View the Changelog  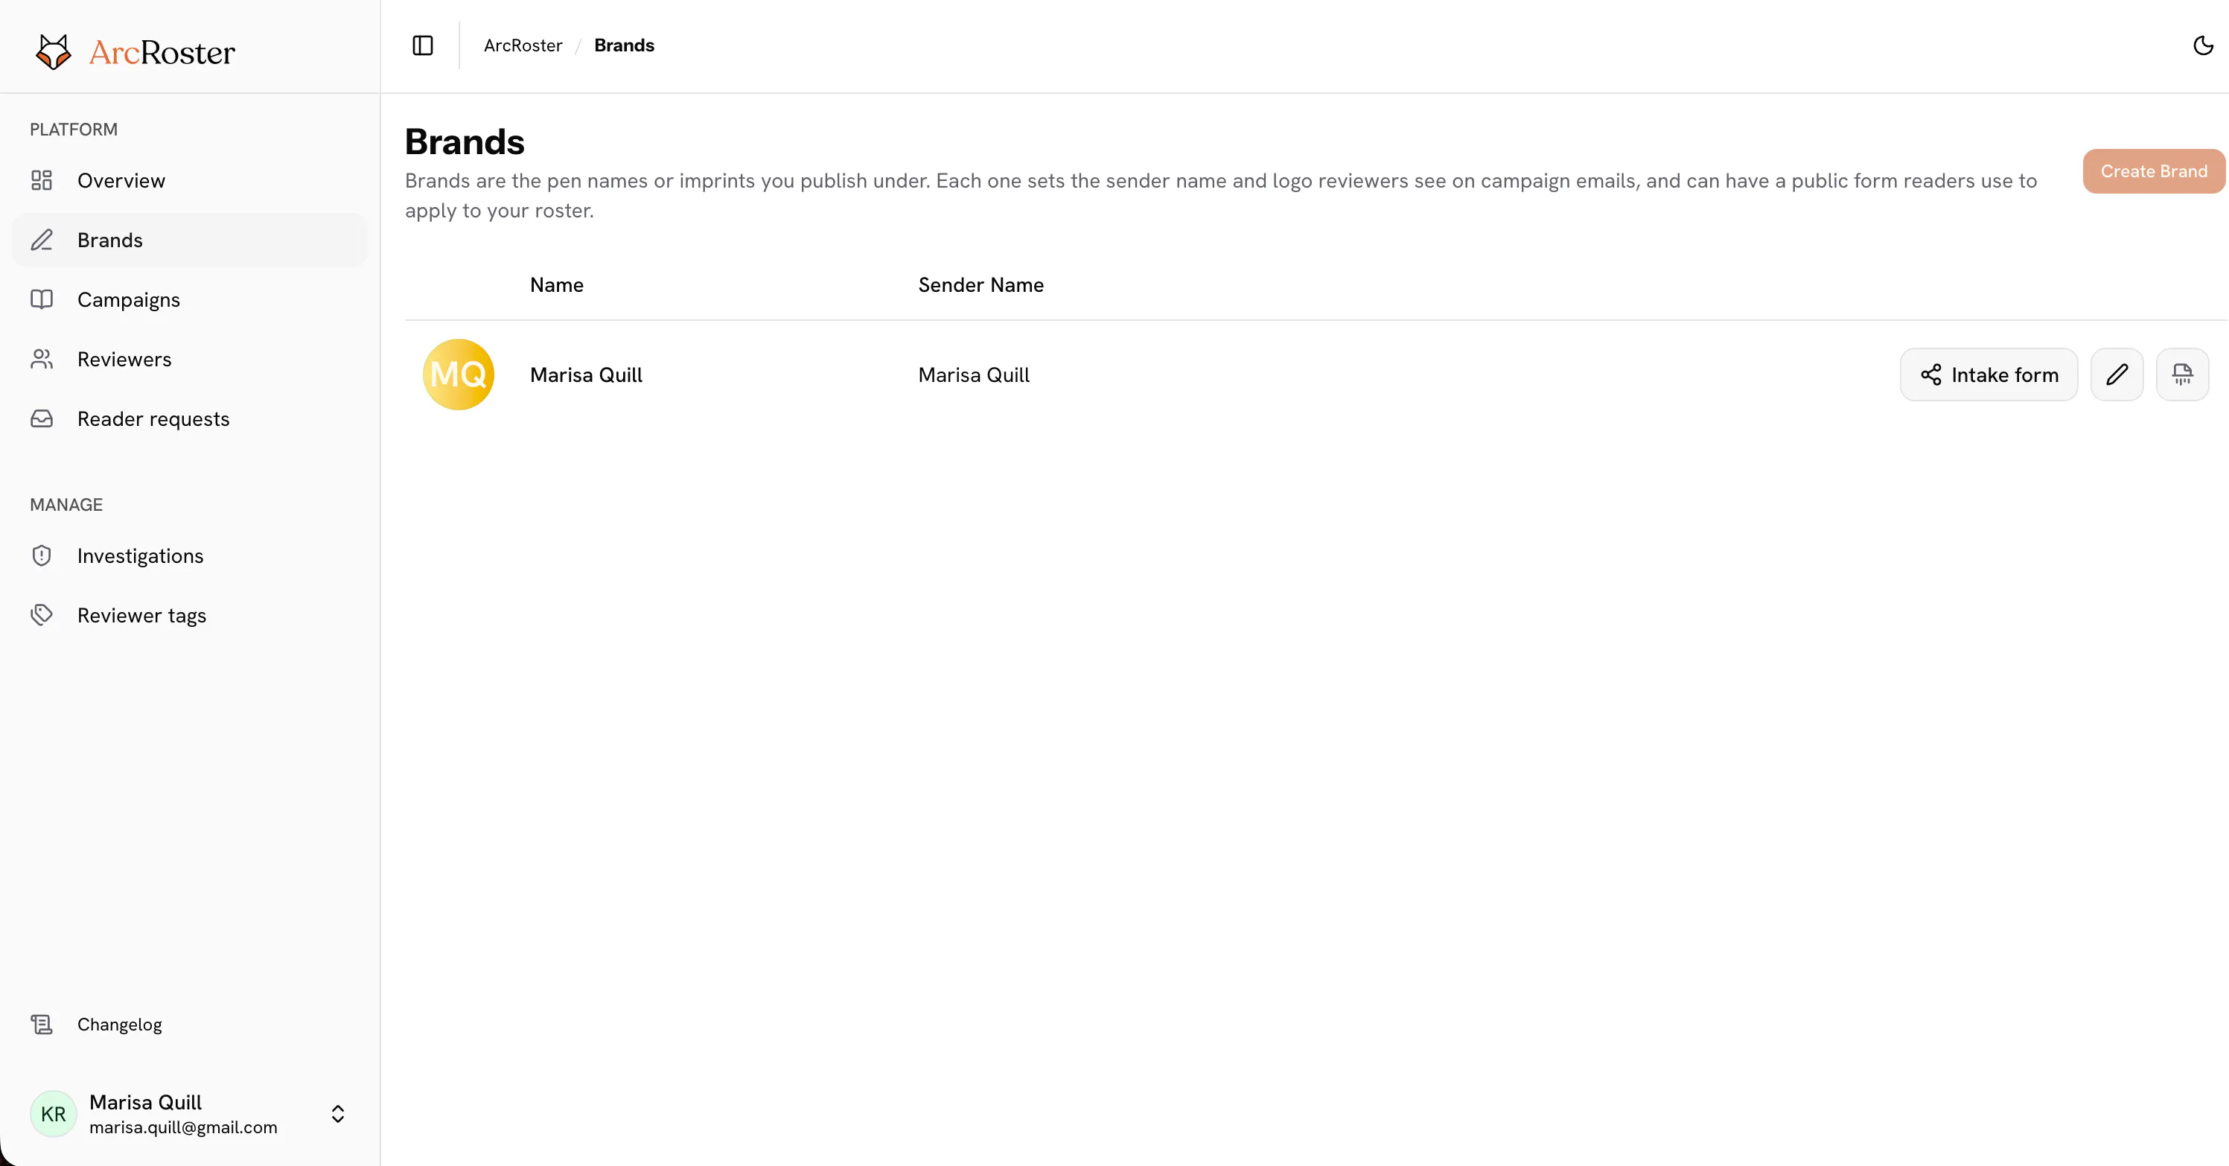191,1024
